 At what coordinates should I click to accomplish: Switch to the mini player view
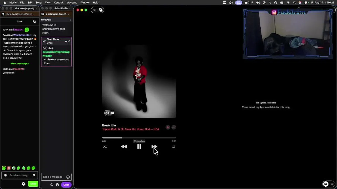[x=101, y=10]
